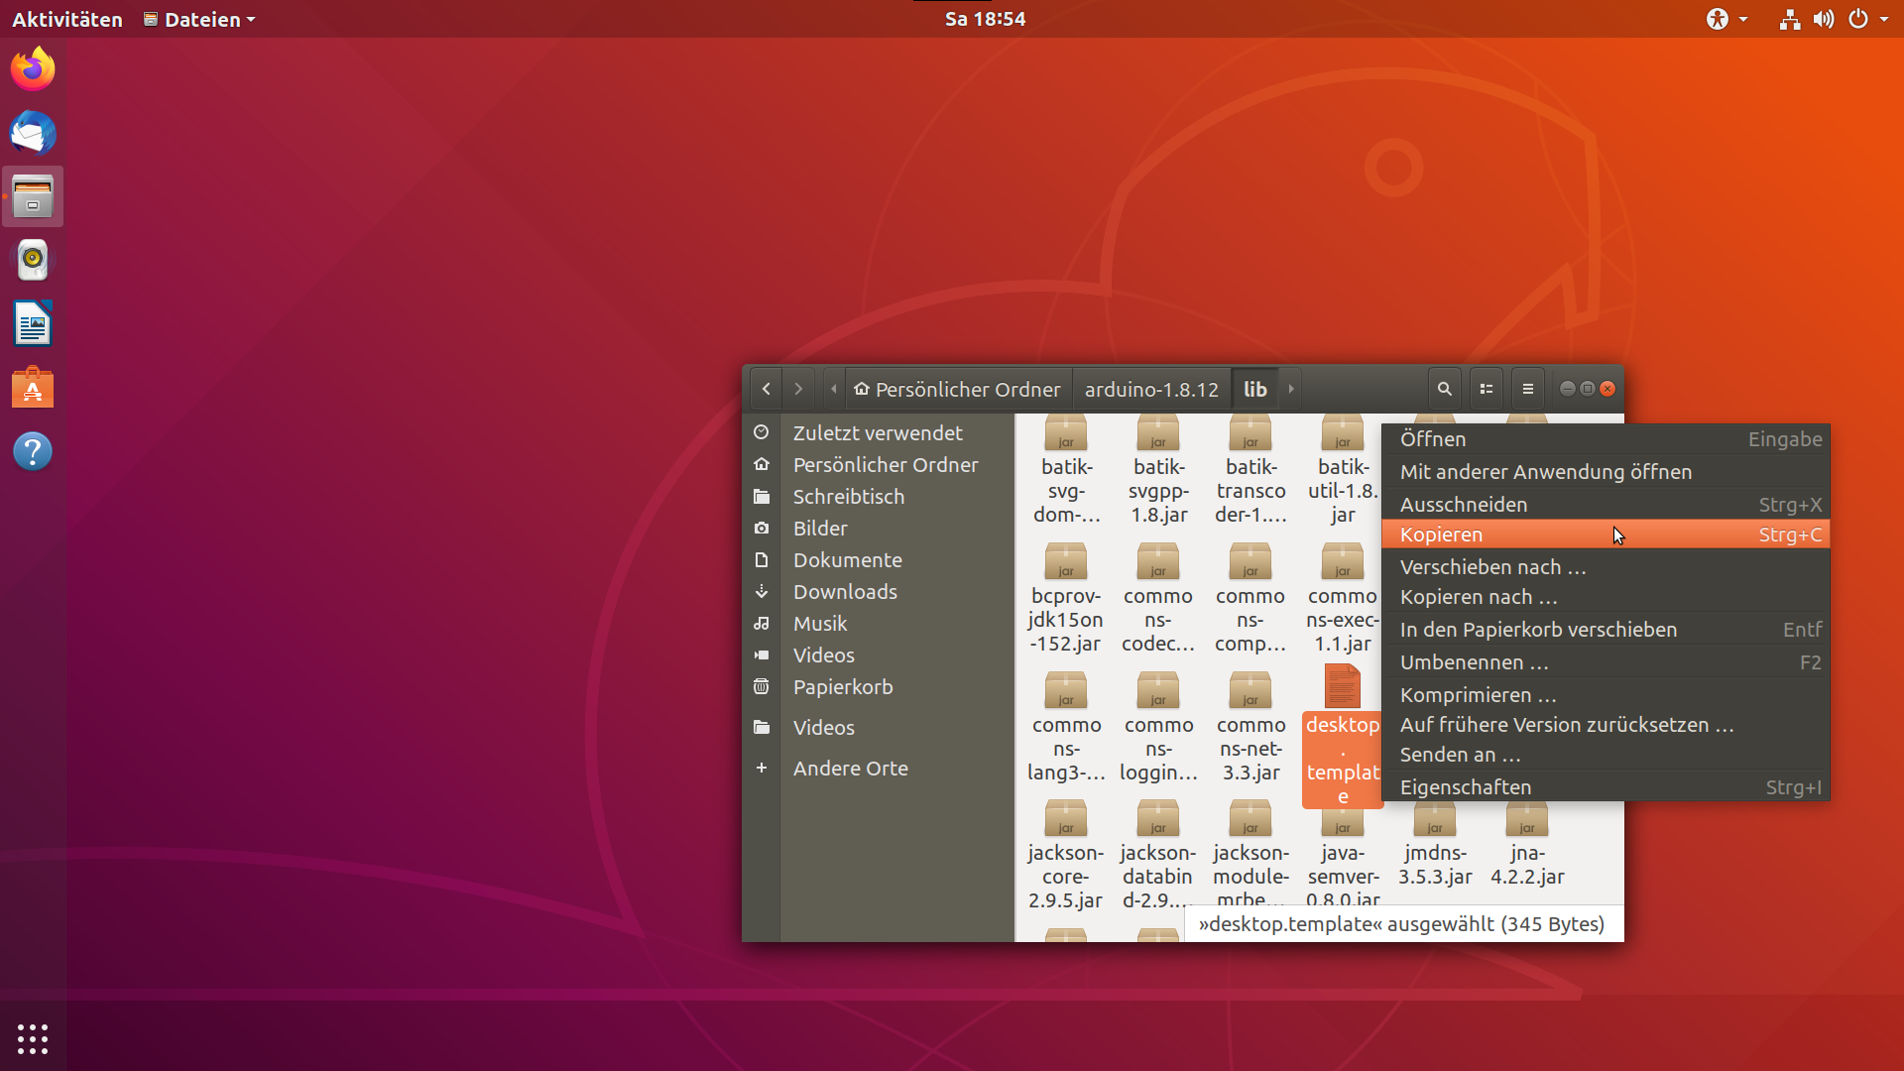The width and height of the screenshot is (1904, 1071).
Task: Go back in the file manager
Action: 766,389
